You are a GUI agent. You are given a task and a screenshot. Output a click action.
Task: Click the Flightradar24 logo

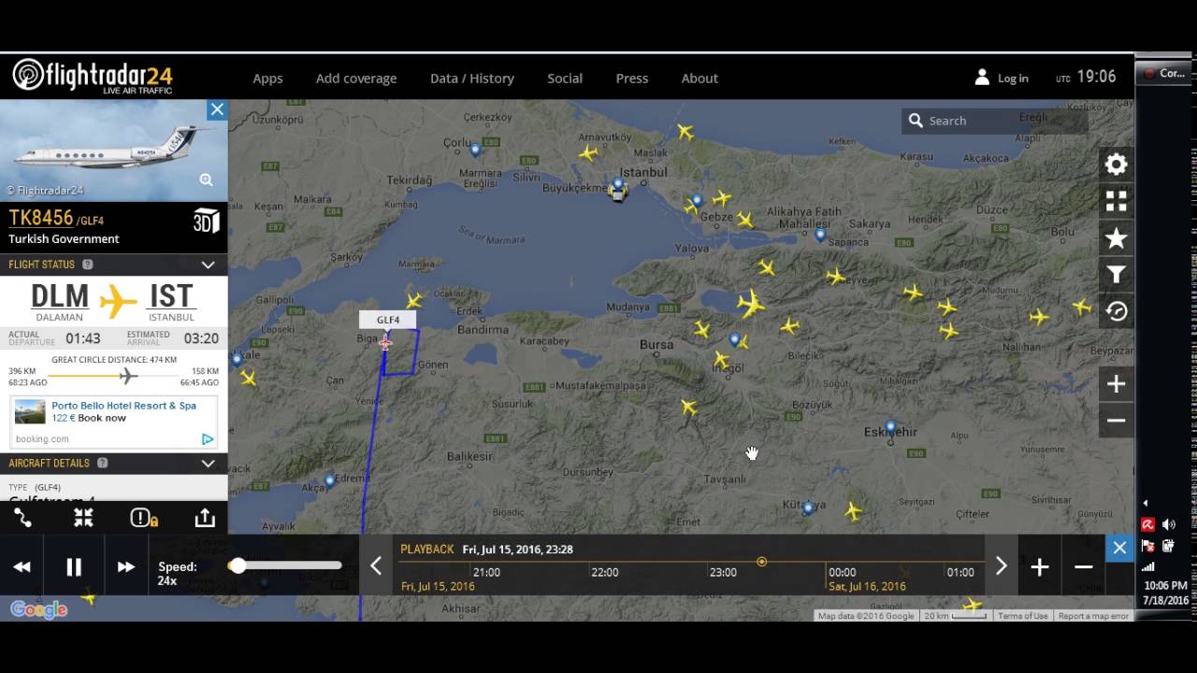(93, 76)
